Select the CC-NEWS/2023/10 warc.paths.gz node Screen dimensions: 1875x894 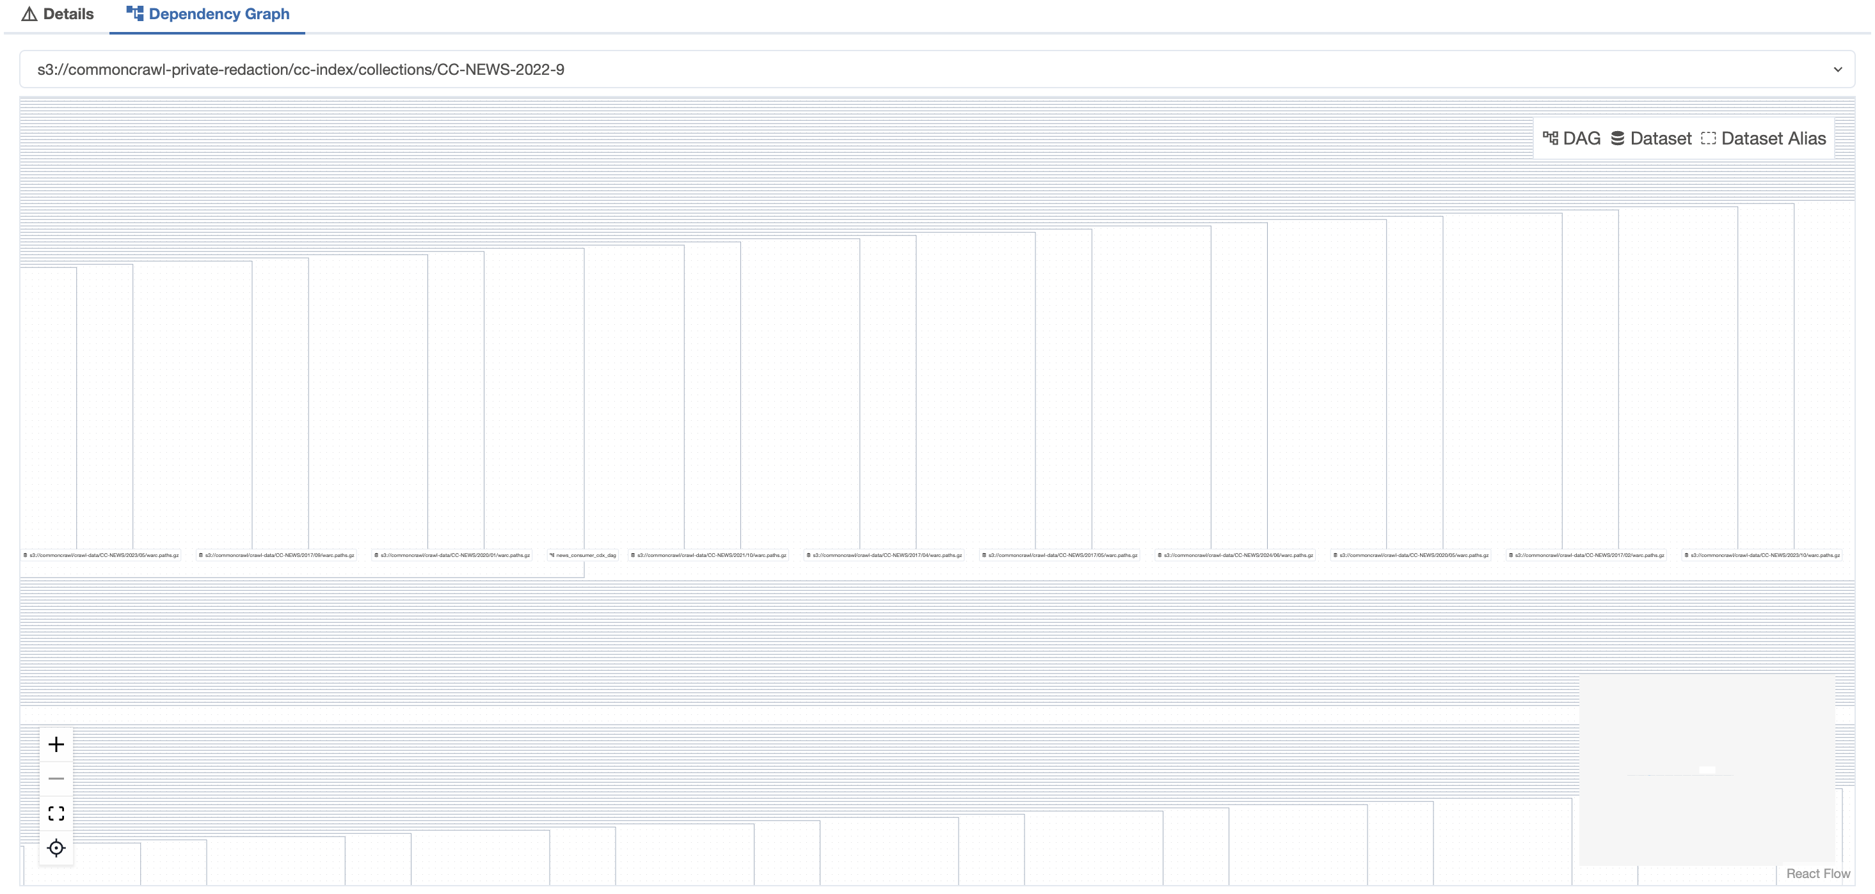(1762, 555)
